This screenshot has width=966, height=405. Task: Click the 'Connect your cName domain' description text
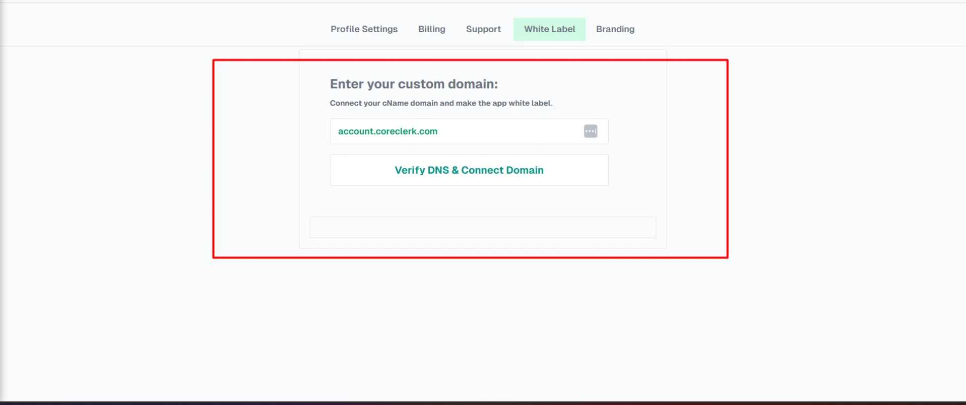point(441,103)
